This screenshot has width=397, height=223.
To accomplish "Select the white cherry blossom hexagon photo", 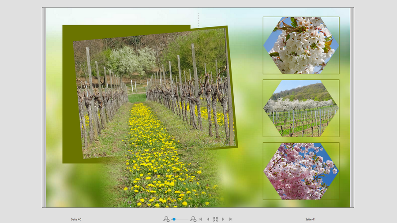I will coord(301,45).
